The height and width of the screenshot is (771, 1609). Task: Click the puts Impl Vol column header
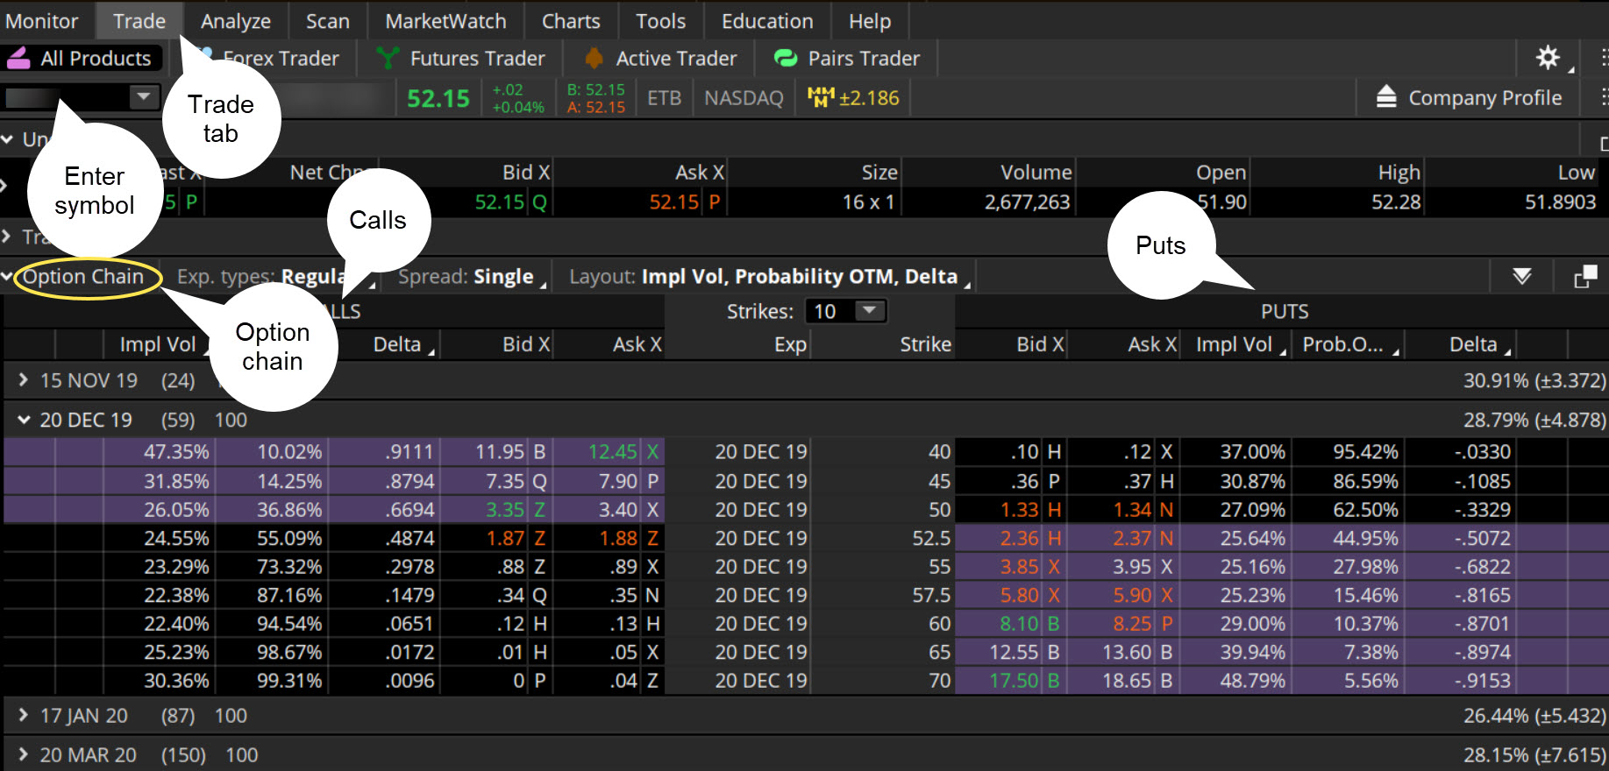pos(1234,345)
